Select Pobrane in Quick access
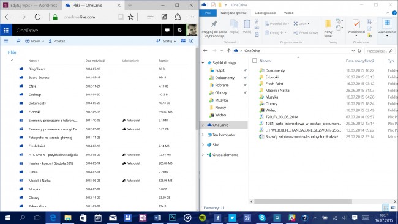This screenshot has height=224, width=398. [222, 85]
